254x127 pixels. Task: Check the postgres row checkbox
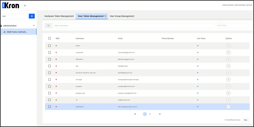pos(50,86)
